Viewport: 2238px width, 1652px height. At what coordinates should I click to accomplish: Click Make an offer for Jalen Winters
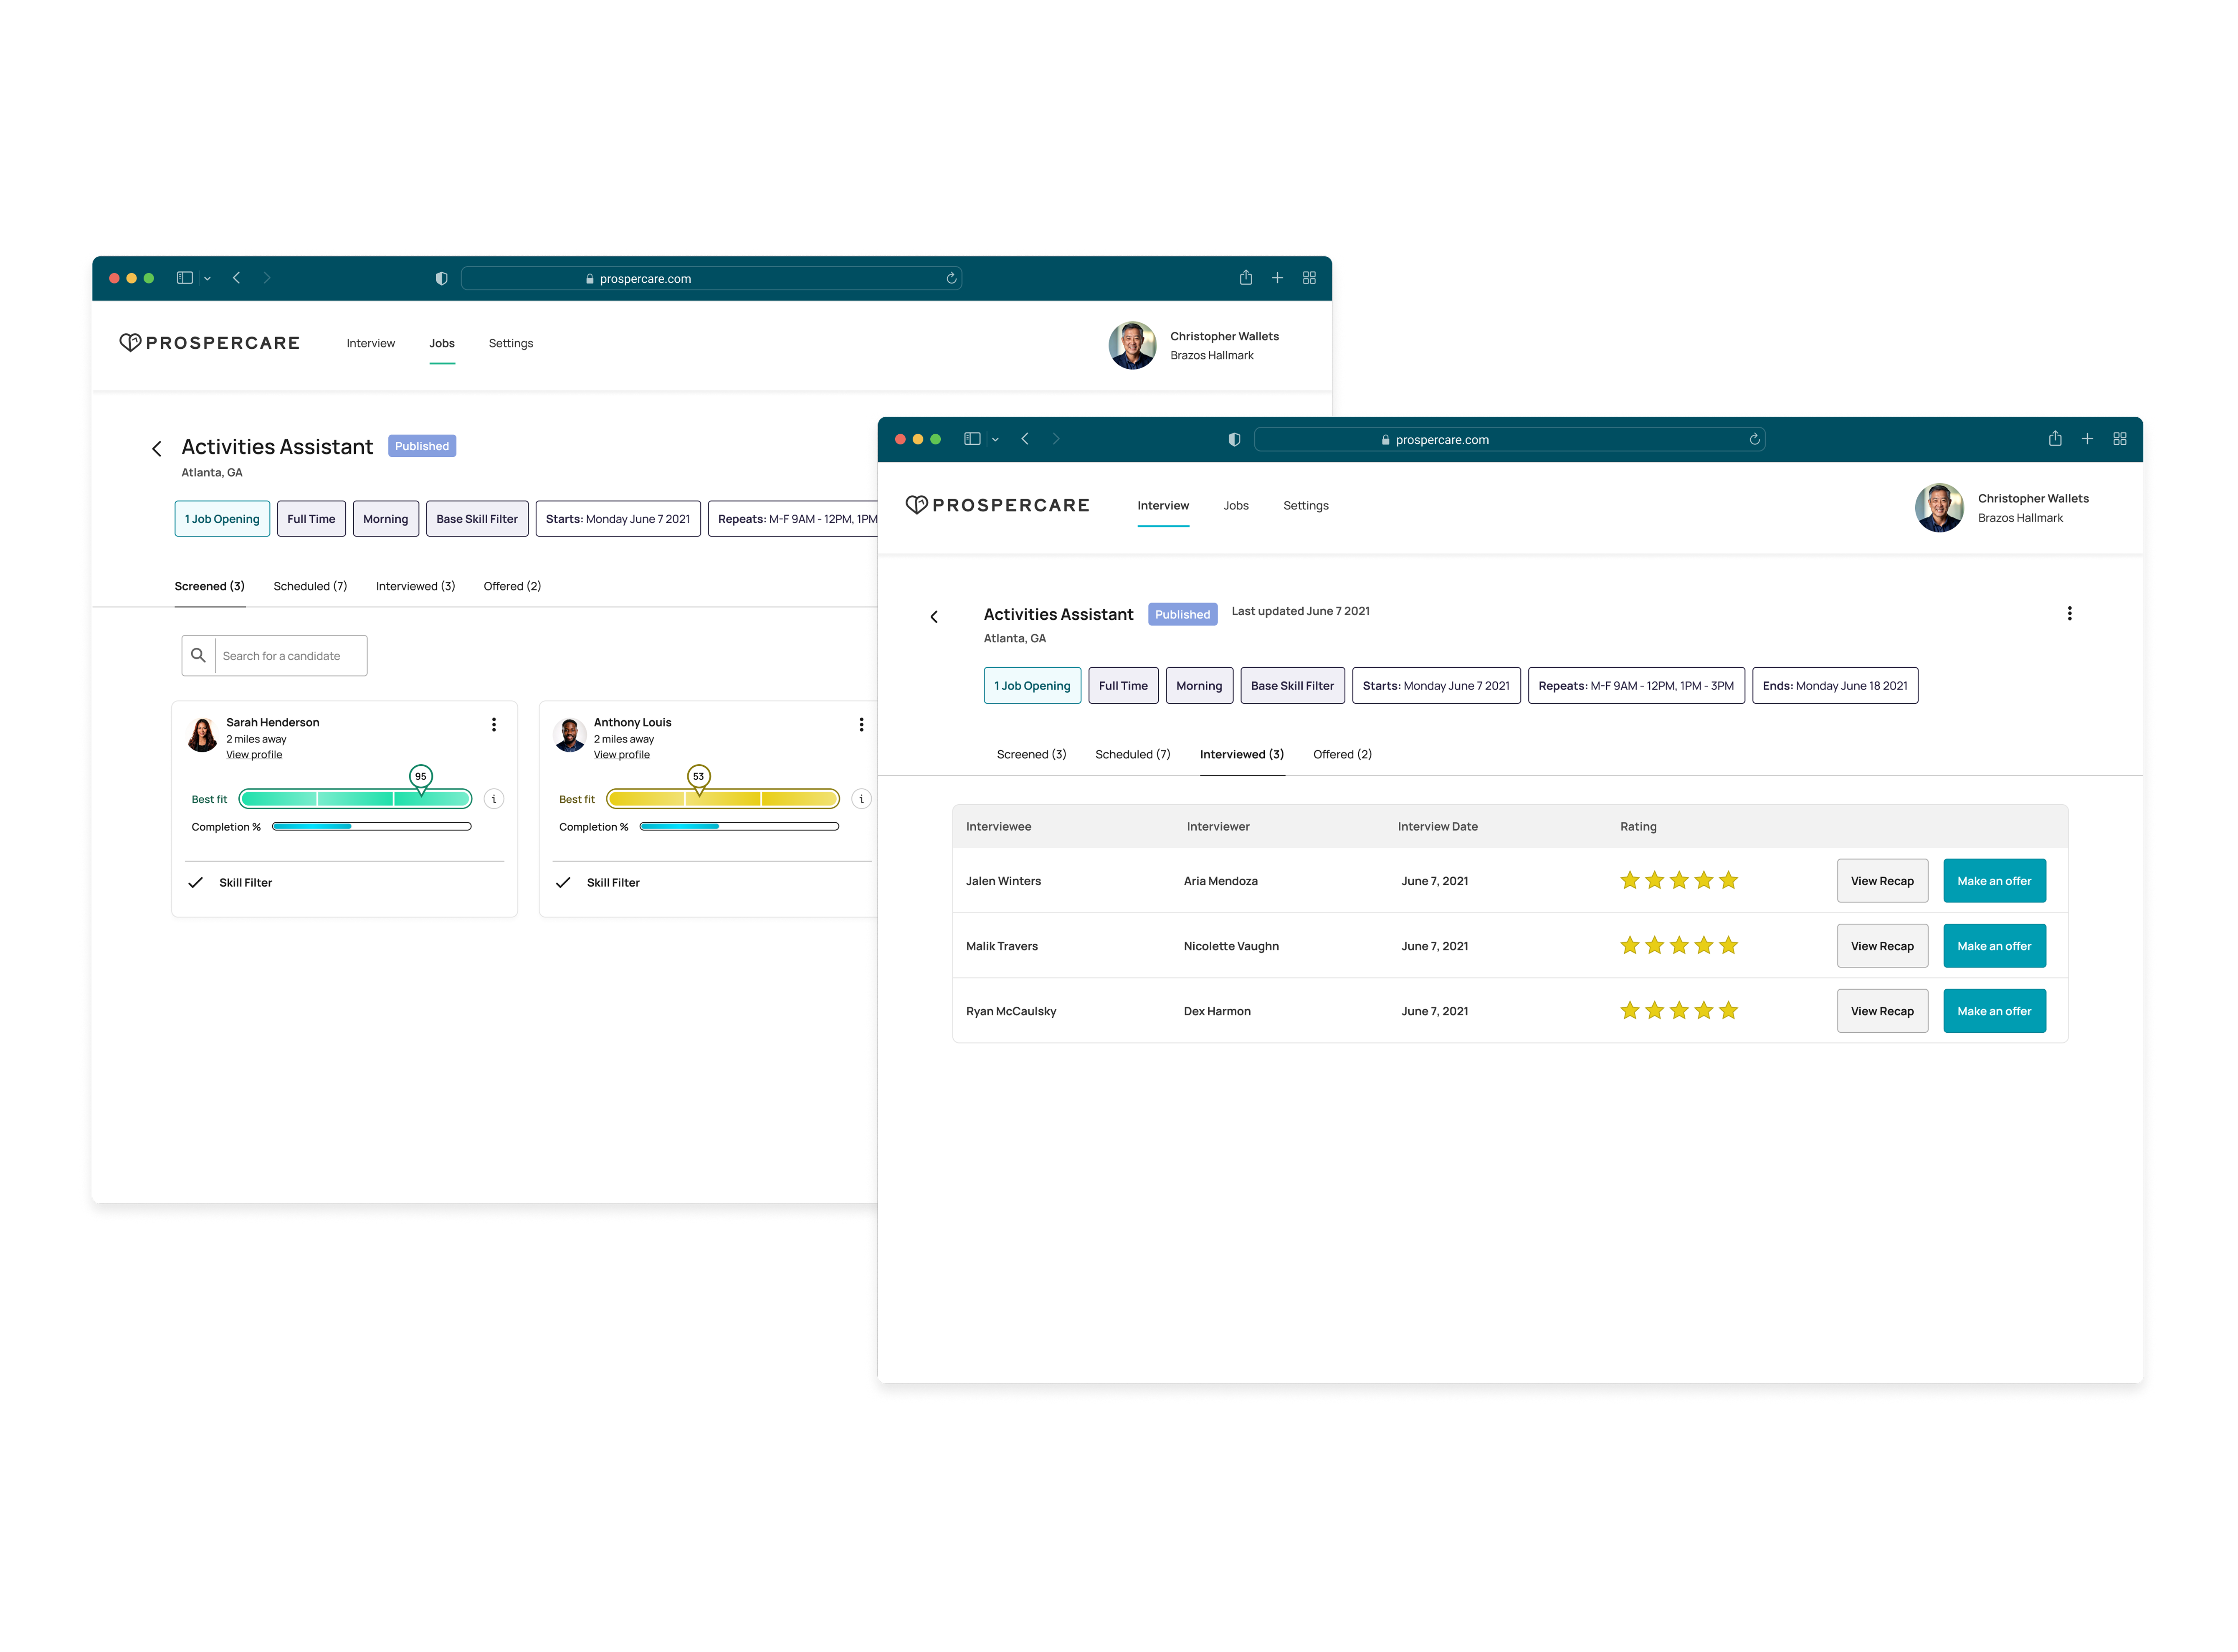pos(1994,881)
